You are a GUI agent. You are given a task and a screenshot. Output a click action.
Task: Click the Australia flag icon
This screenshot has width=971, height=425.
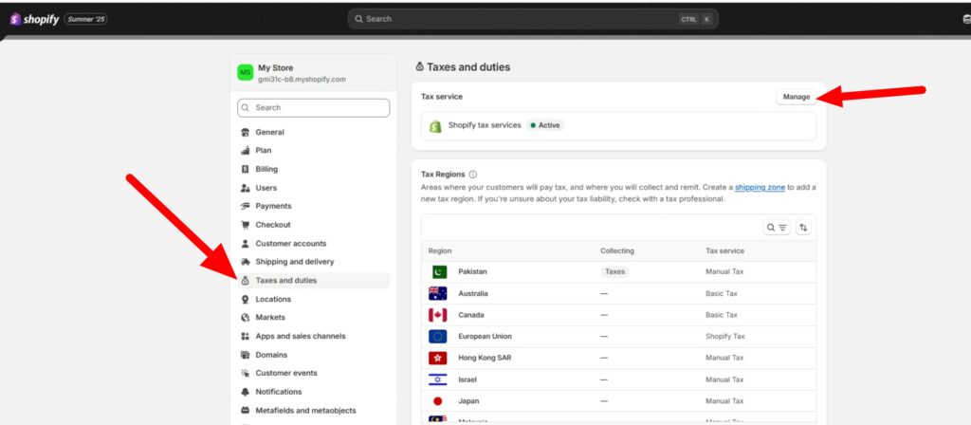pos(438,294)
